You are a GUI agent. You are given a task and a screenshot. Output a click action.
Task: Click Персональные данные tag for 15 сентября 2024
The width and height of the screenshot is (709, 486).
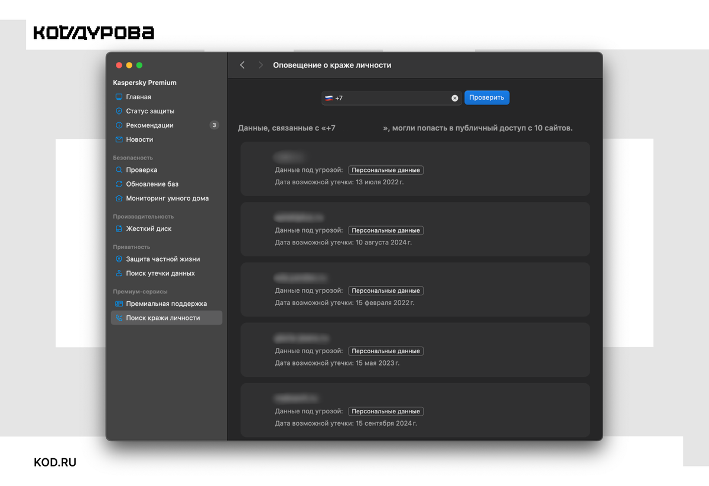[x=386, y=411]
